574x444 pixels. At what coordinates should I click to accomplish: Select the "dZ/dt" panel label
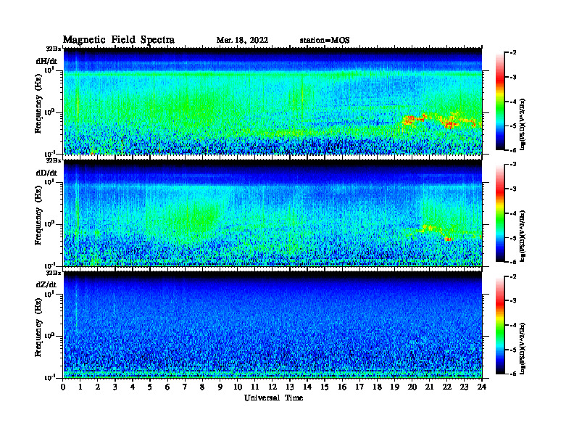tap(46, 284)
